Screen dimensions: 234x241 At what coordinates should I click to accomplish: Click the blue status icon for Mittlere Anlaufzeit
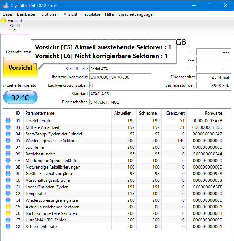pyautogui.click(x=8, y=127)
